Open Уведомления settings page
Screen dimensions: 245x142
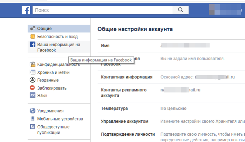[x=50, y=111]
